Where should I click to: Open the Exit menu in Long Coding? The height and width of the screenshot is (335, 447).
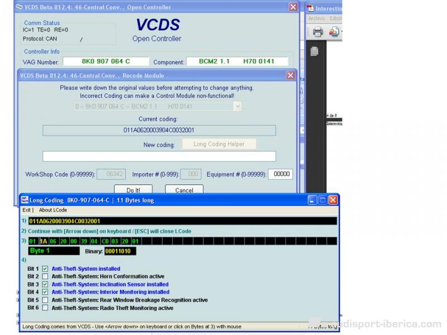[x=26, y=210]
